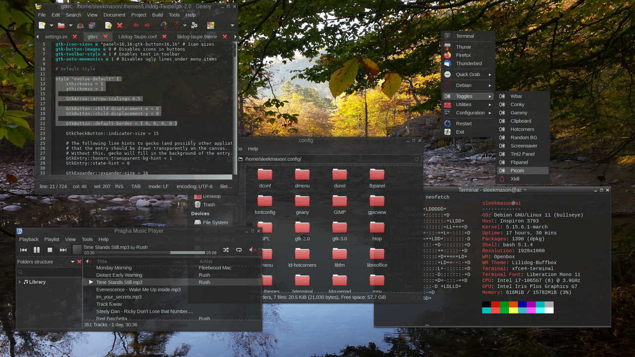Toggle Fbpanel in the Toggles submenu

[x=523, y=162]
